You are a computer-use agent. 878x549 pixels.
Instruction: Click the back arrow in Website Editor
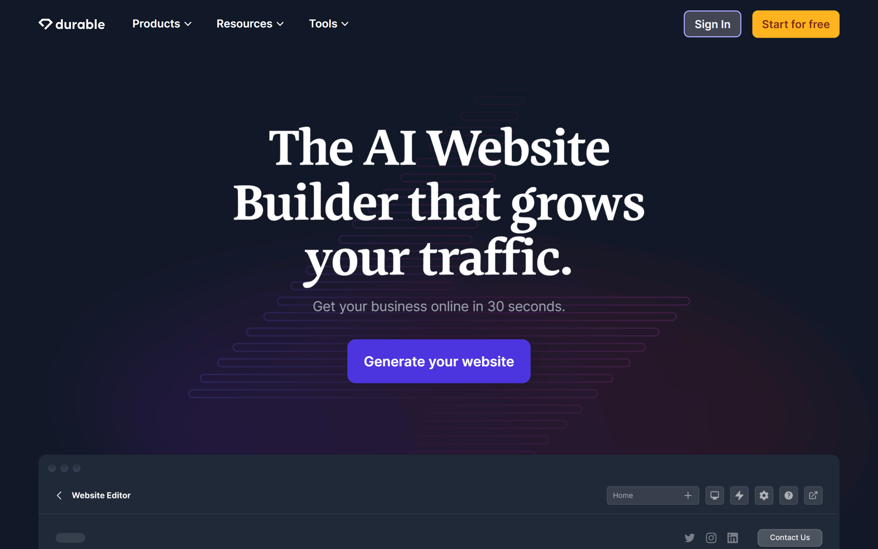pos(58,495)
